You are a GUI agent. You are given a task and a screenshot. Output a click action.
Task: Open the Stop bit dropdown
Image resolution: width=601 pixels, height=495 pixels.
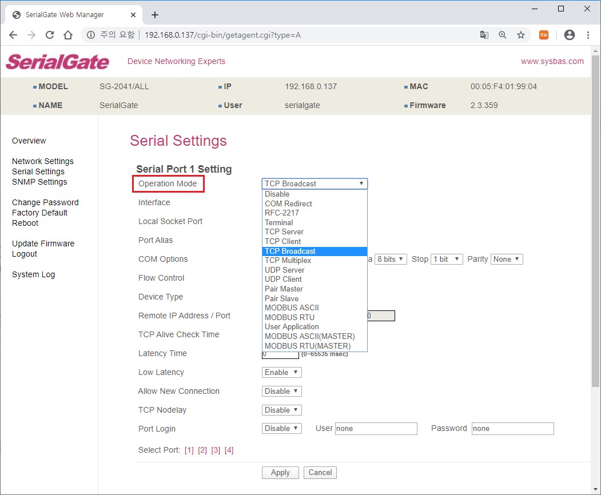click(446, 259)
